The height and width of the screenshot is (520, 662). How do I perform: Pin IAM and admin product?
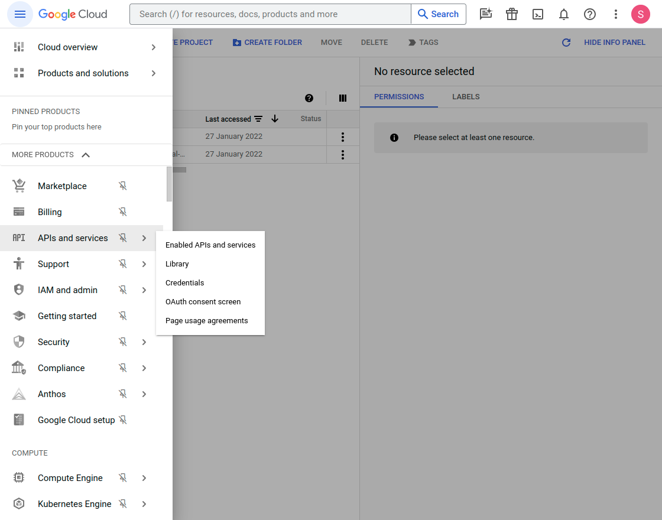[122, 290]
